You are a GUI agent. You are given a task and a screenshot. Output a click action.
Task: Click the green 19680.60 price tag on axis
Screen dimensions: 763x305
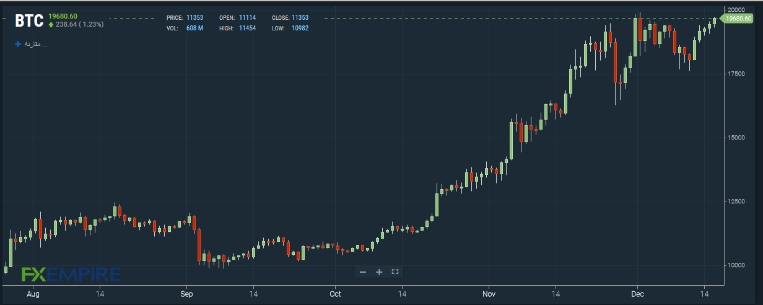737,19
